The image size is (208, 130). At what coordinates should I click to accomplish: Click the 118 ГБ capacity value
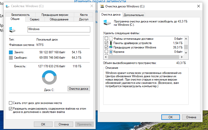click(x=77, y=66)
